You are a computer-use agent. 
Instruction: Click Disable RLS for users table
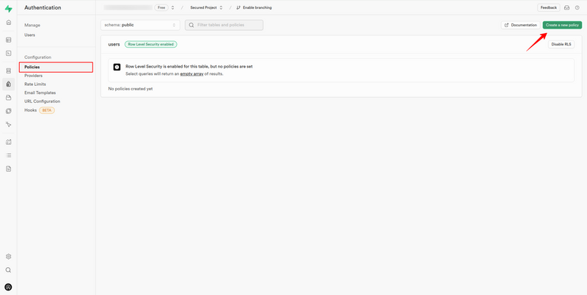point(561,44)
